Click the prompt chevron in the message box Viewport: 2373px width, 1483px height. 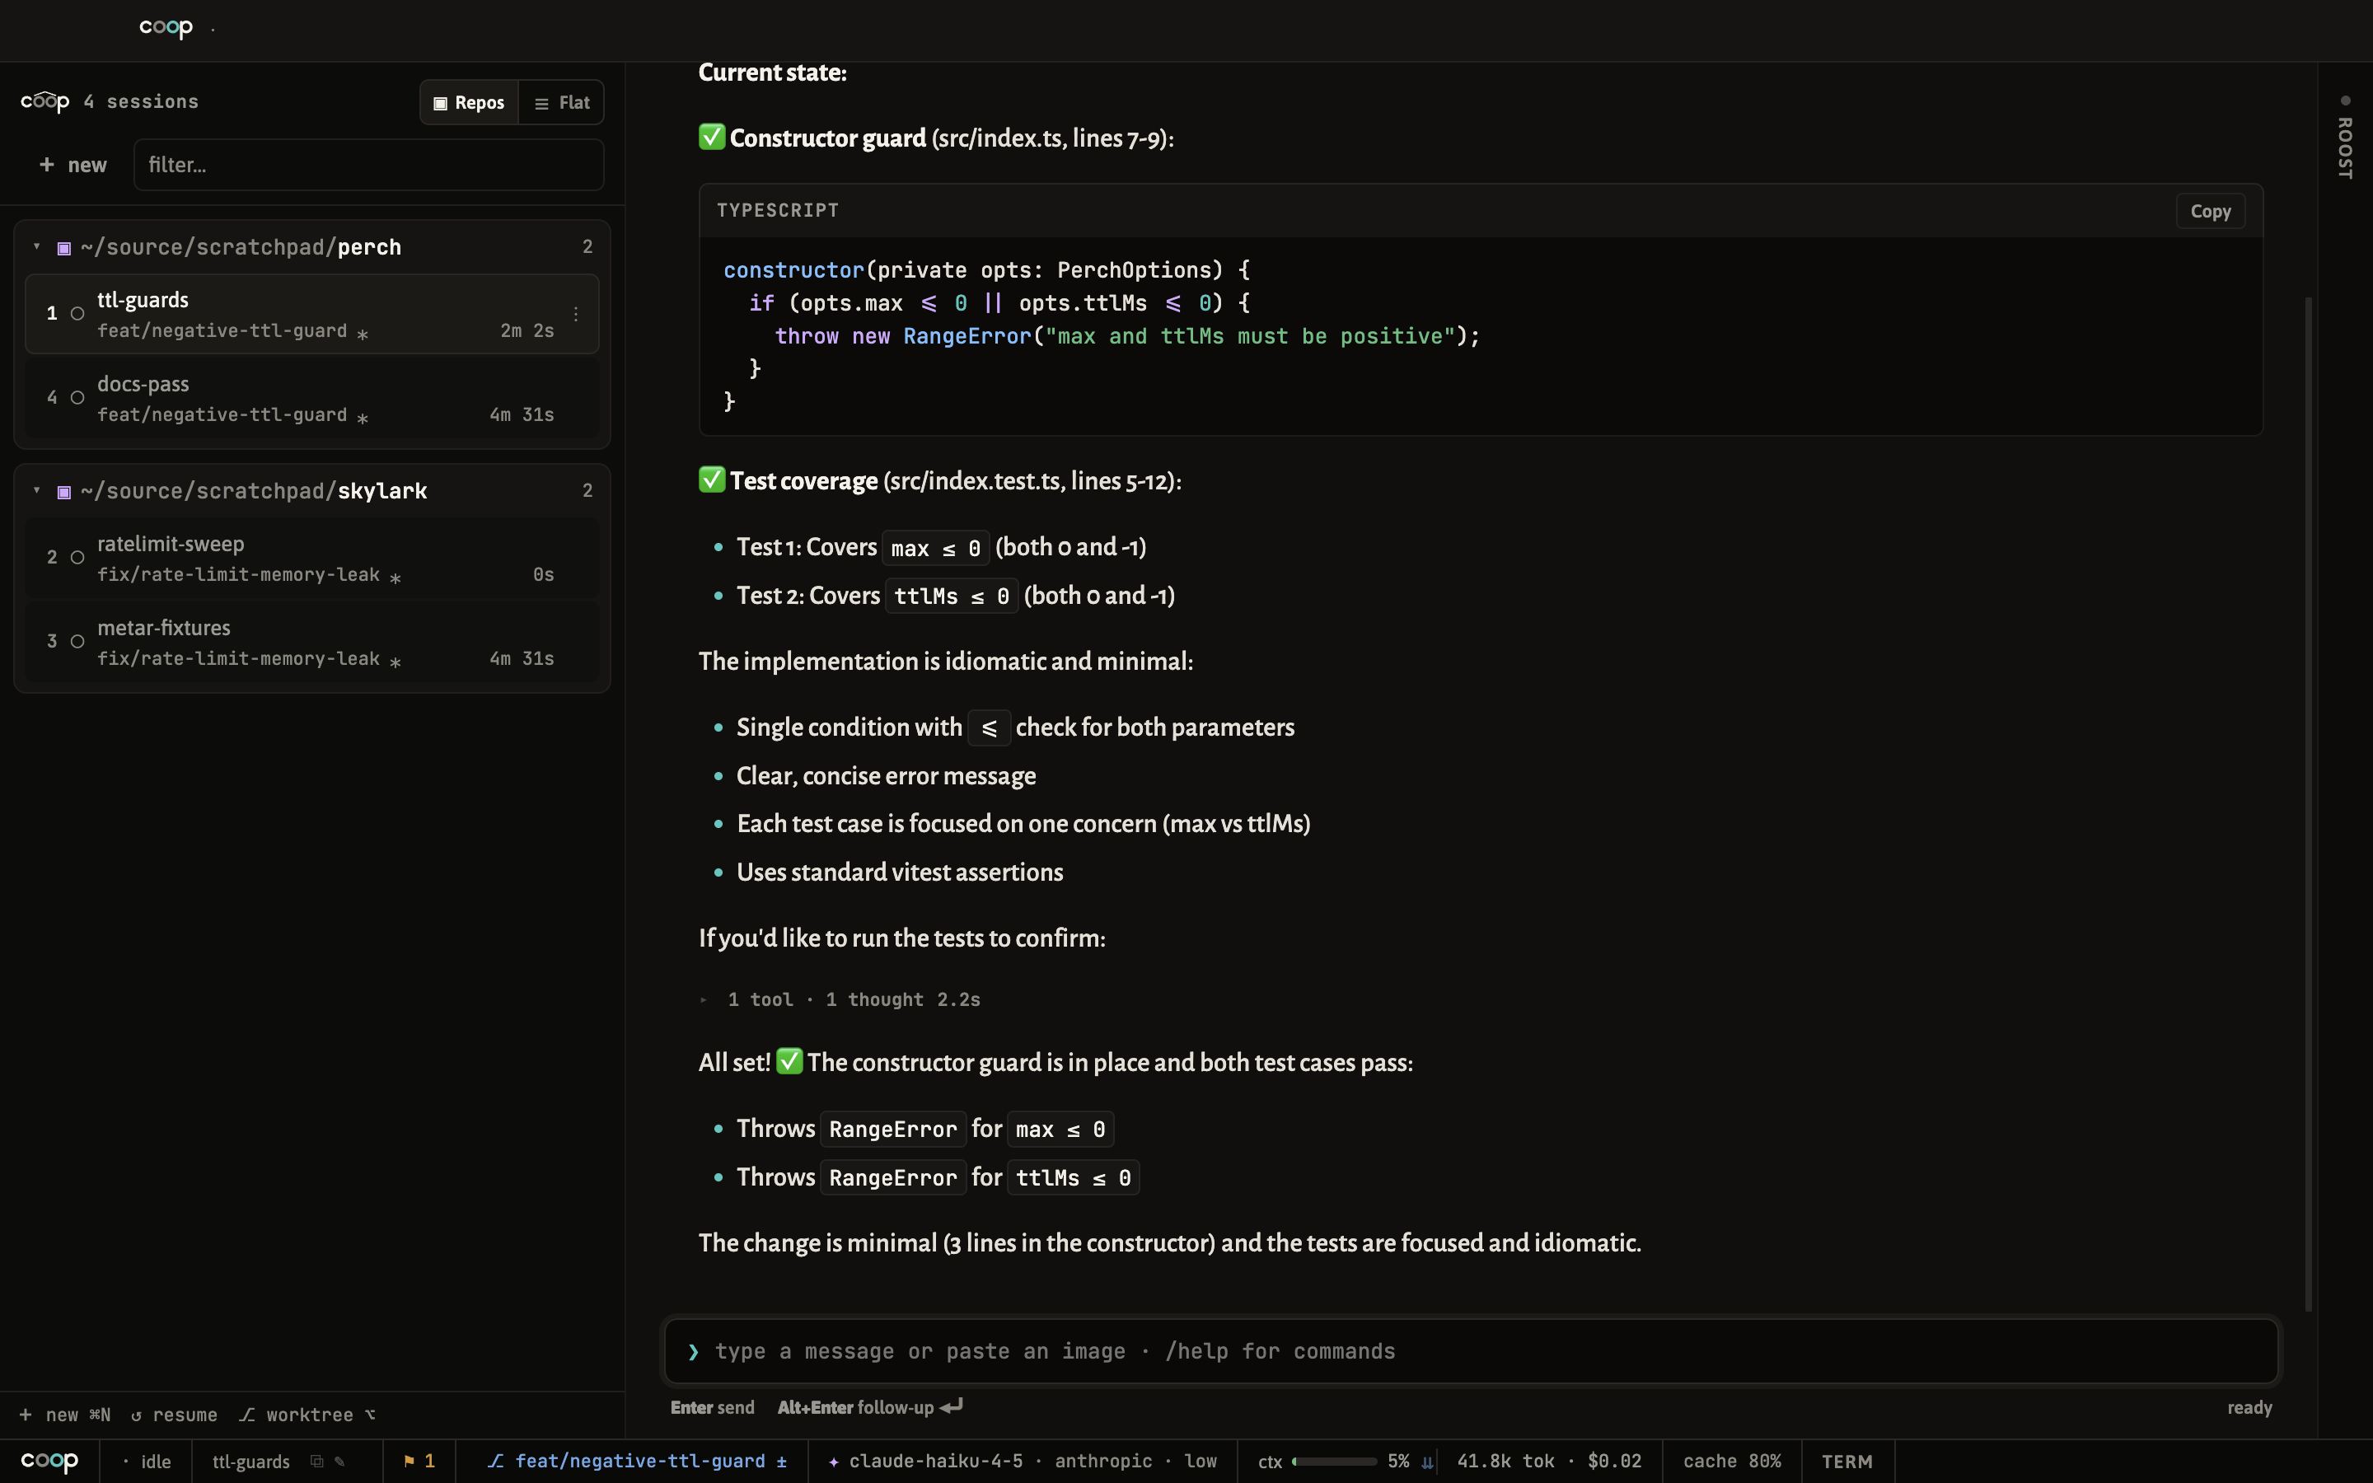[693, 1351]
